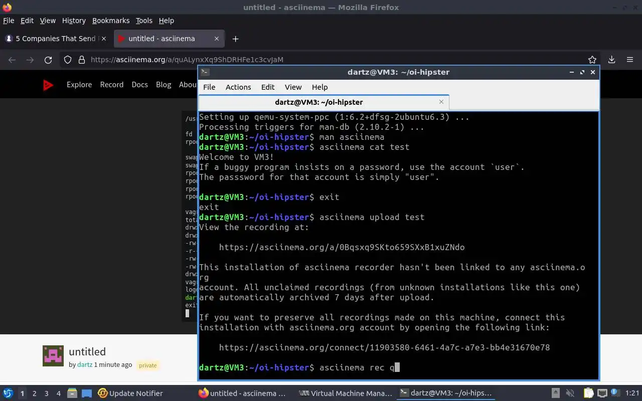Open the About link on asciinema
This screenshot has height=401, width=642.
(x=188, y=85)
